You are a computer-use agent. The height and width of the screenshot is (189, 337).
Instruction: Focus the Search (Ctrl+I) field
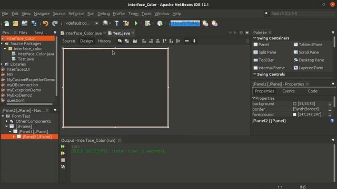[x=303, y=13]
